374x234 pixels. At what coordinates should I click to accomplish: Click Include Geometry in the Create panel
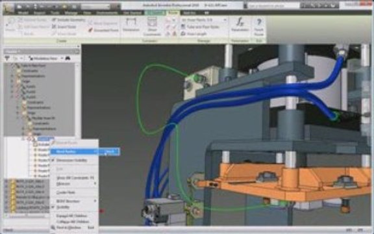(68, 19)
